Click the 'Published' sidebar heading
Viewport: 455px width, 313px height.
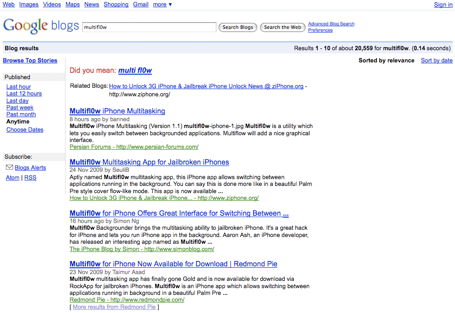tap(17, 77)
